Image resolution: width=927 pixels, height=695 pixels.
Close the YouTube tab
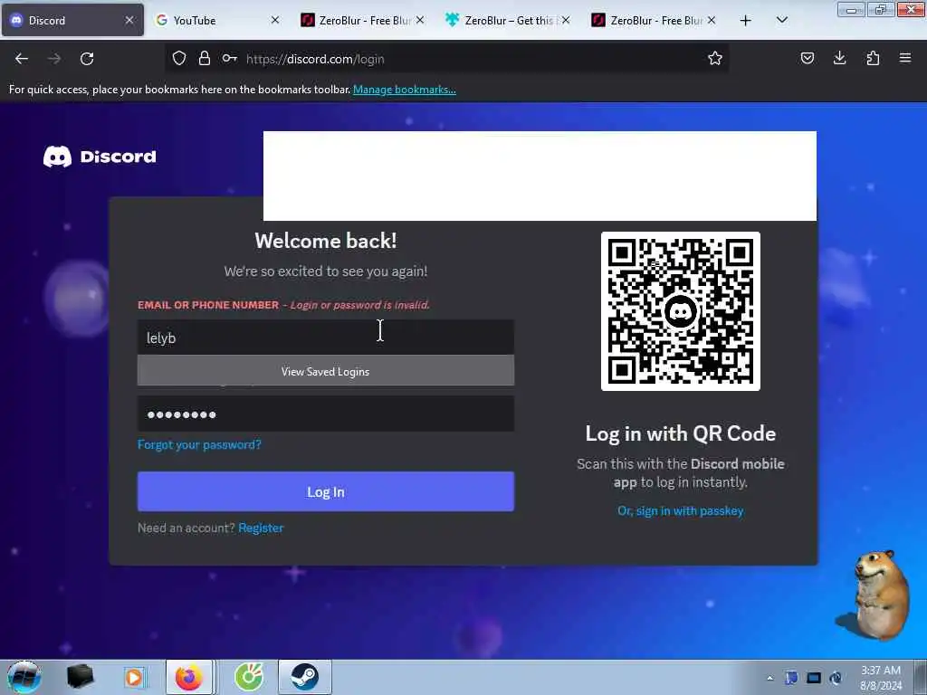[275, 20]
